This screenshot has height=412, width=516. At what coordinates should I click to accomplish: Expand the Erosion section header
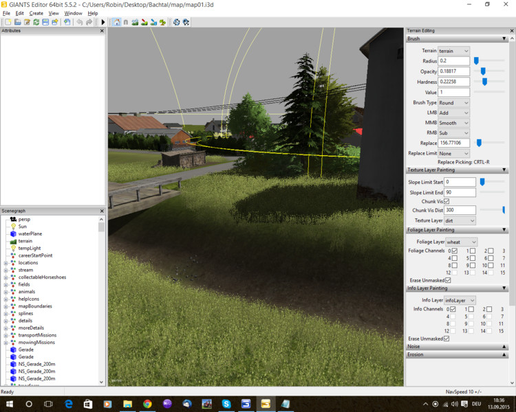[457, 355]
